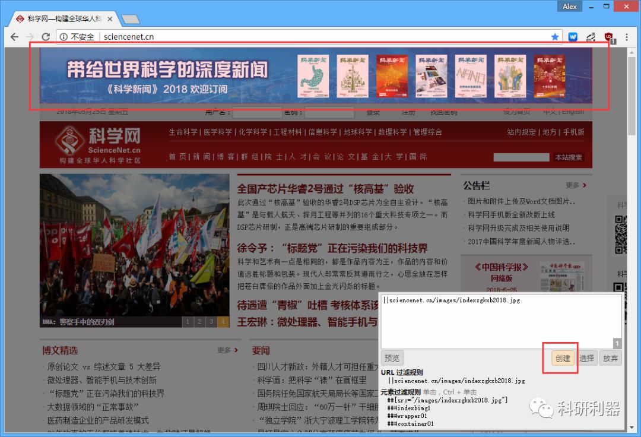Viewport: 641px width, 437px height.
Task: Open news 科学画：把科学“裱”在画框里
Action: 312,380
